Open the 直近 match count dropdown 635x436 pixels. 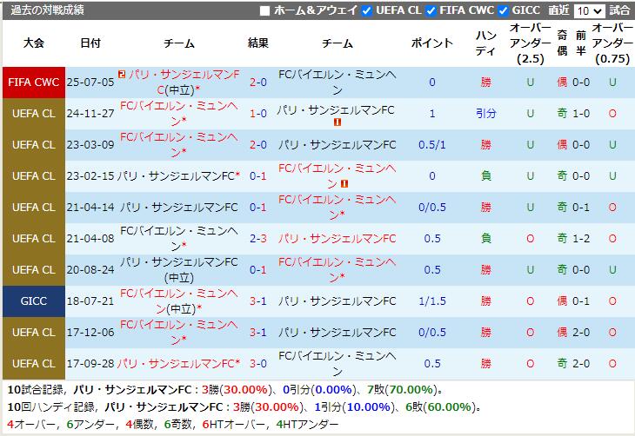(588, 11)
